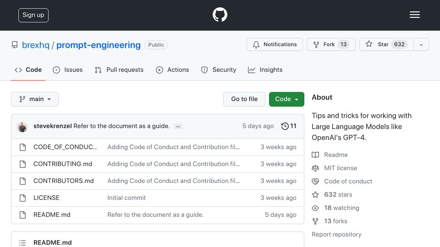
Task: Open the CONTRIBUTING.md file
Action: pyautogui.click(x=63, y=164)
